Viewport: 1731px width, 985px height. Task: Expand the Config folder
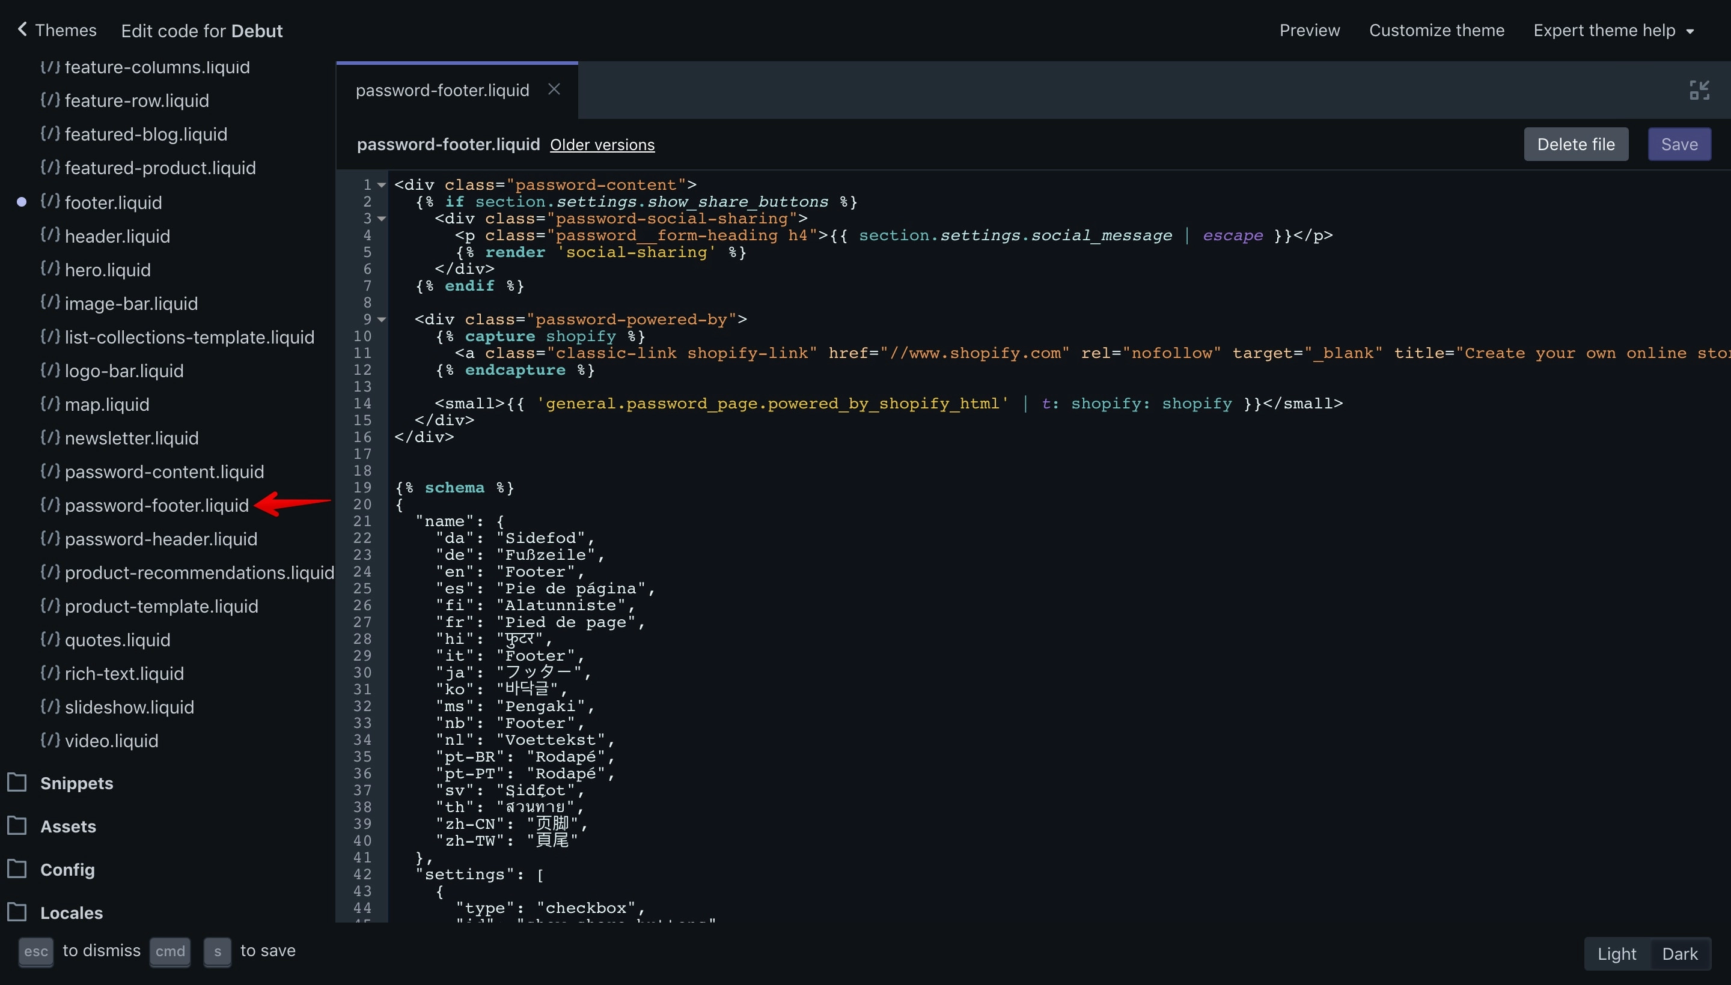[67, 869]
